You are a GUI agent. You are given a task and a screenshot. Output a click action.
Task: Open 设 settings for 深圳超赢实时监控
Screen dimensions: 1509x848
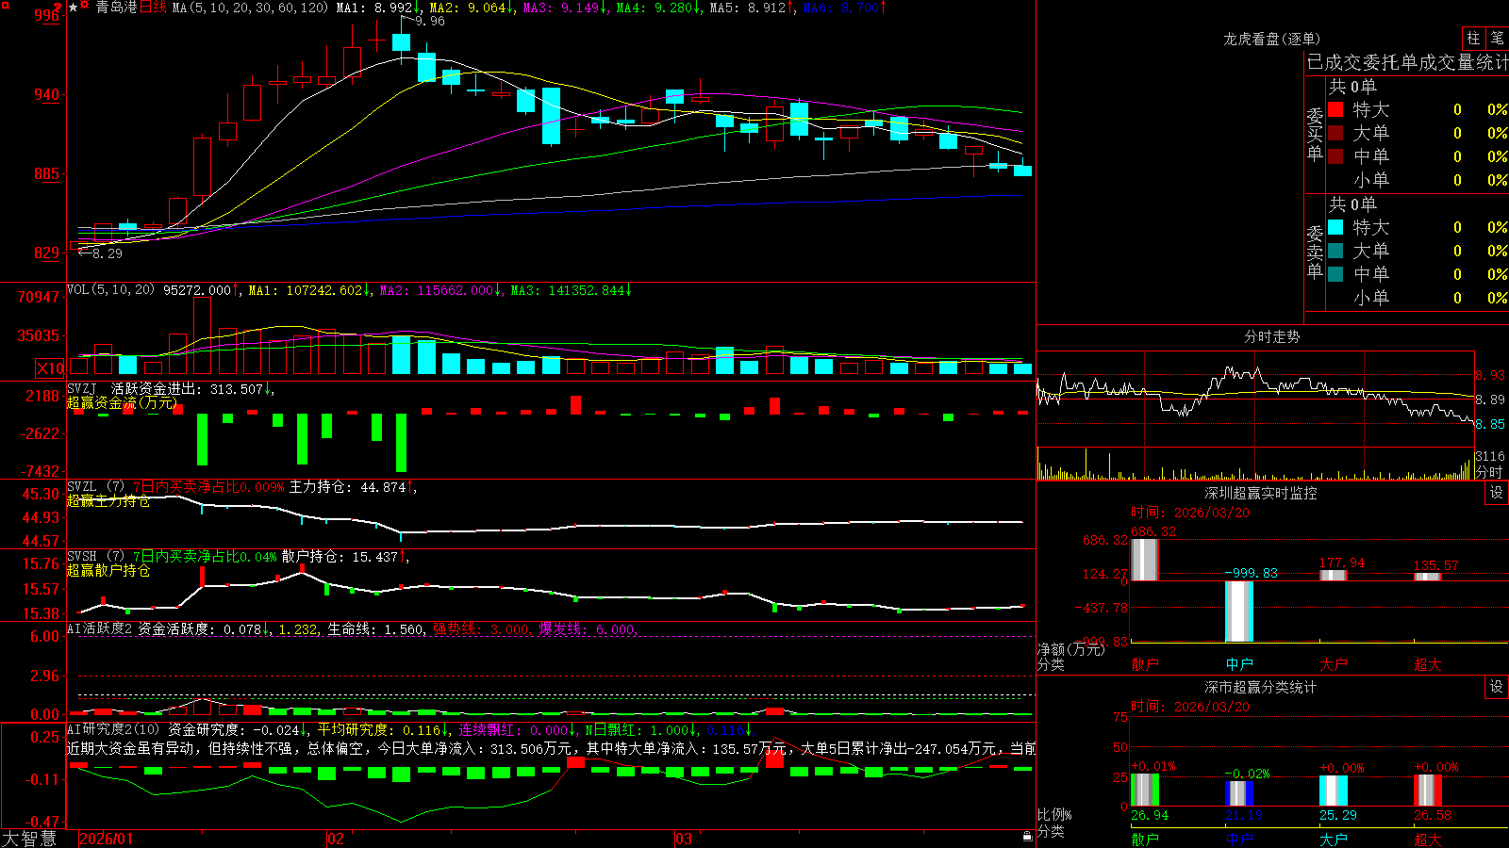(1497, 493)
